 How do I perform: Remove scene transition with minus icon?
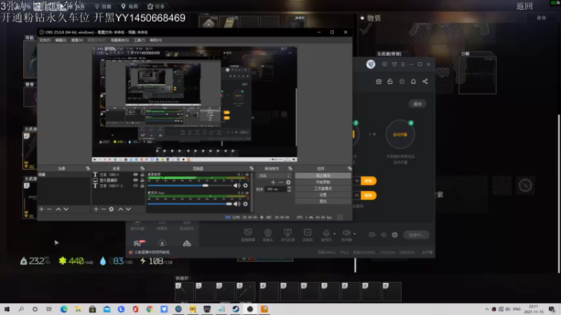coord(280,183)
